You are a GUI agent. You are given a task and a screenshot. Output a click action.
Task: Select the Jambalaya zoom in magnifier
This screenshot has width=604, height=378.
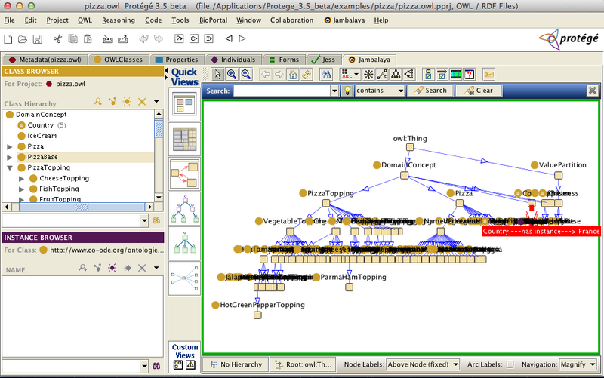[232, 74]
